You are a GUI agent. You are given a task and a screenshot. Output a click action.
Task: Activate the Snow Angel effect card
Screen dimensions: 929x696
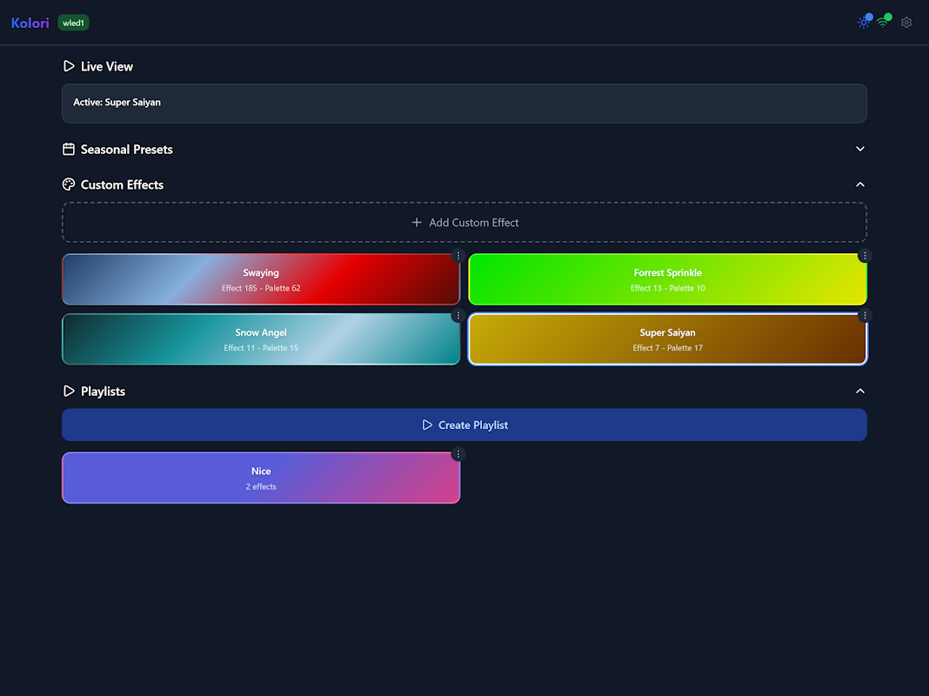tap(261, 339)
